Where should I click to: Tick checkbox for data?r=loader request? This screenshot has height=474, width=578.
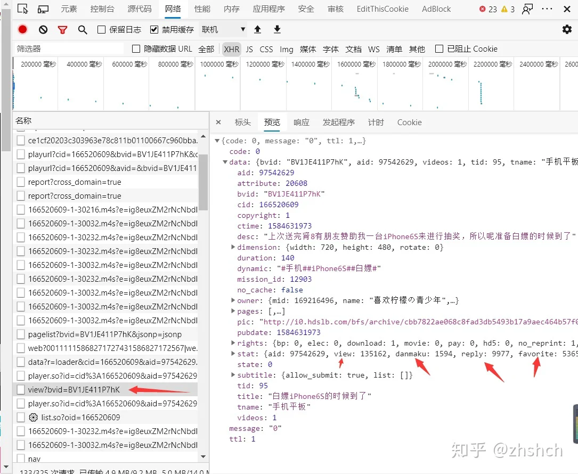(x=21, y=362)
